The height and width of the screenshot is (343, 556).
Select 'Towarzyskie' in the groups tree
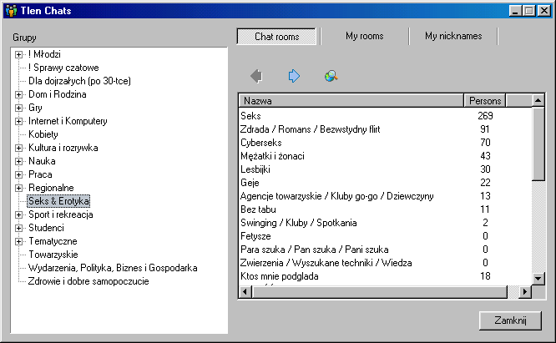[x=53, y=255]
